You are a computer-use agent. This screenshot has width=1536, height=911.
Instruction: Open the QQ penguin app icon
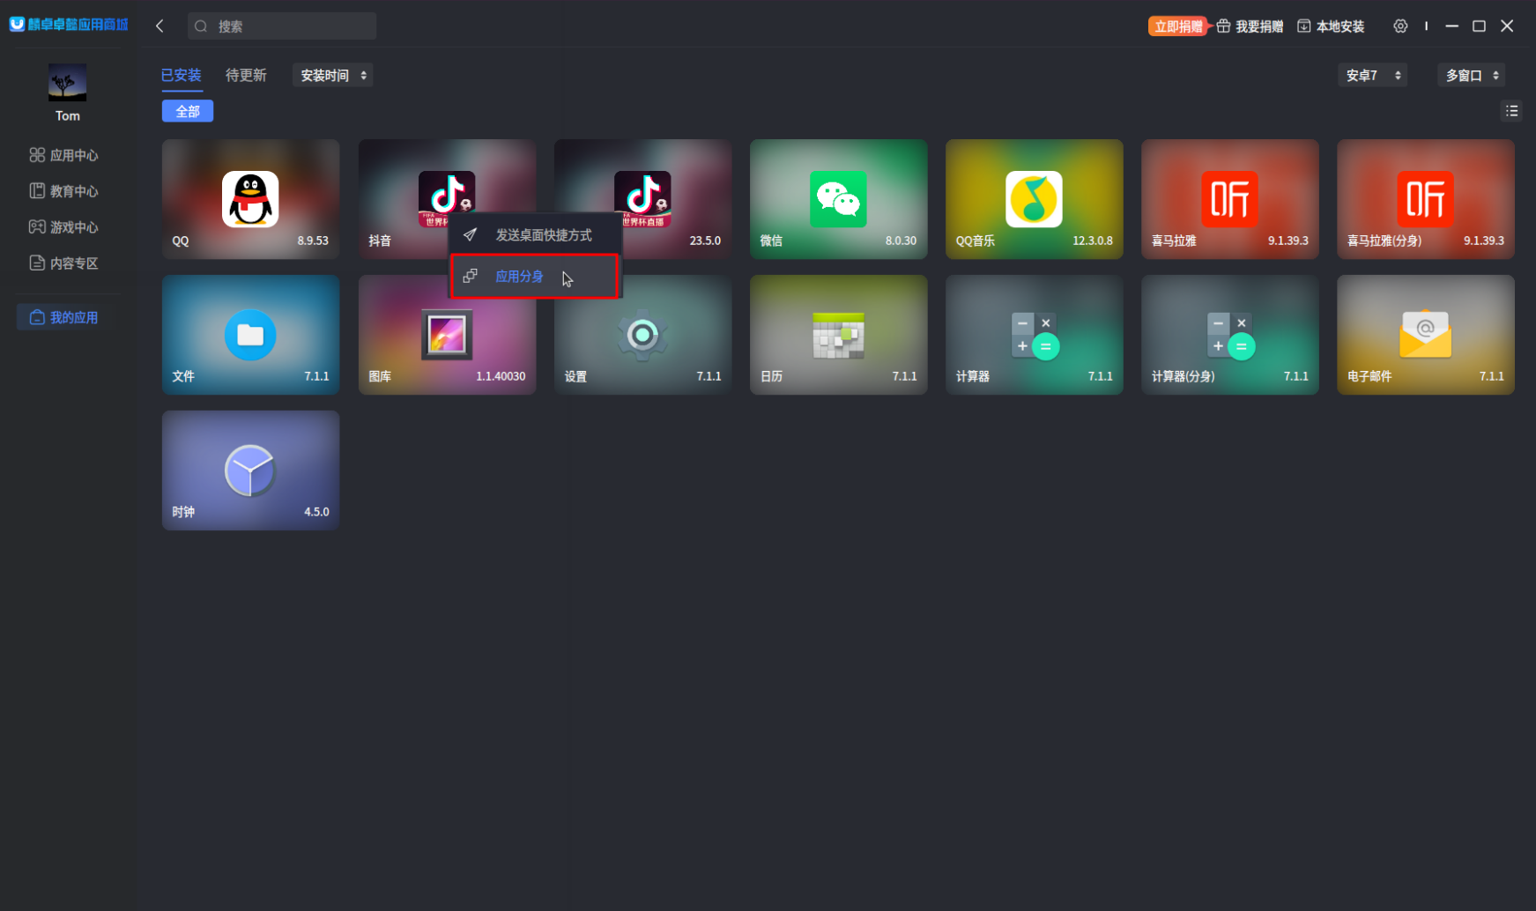pos(250,199)
